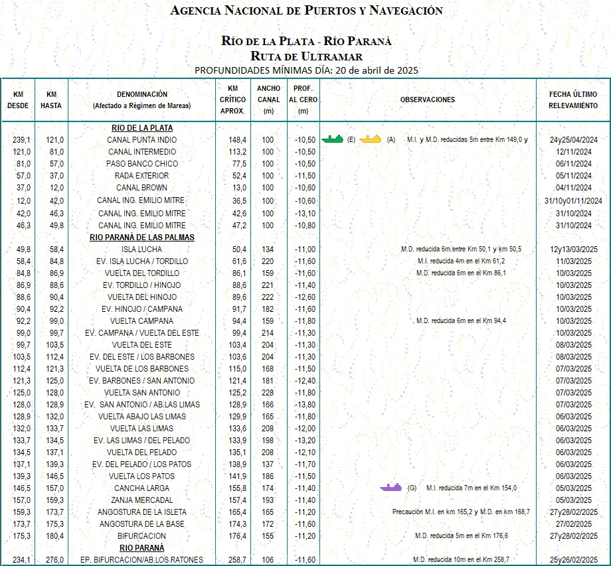Click the FECHA ÚLTIMO RELEVAMIENTO header
Viewport: 611px width, 566px height.
pos(573,100)
